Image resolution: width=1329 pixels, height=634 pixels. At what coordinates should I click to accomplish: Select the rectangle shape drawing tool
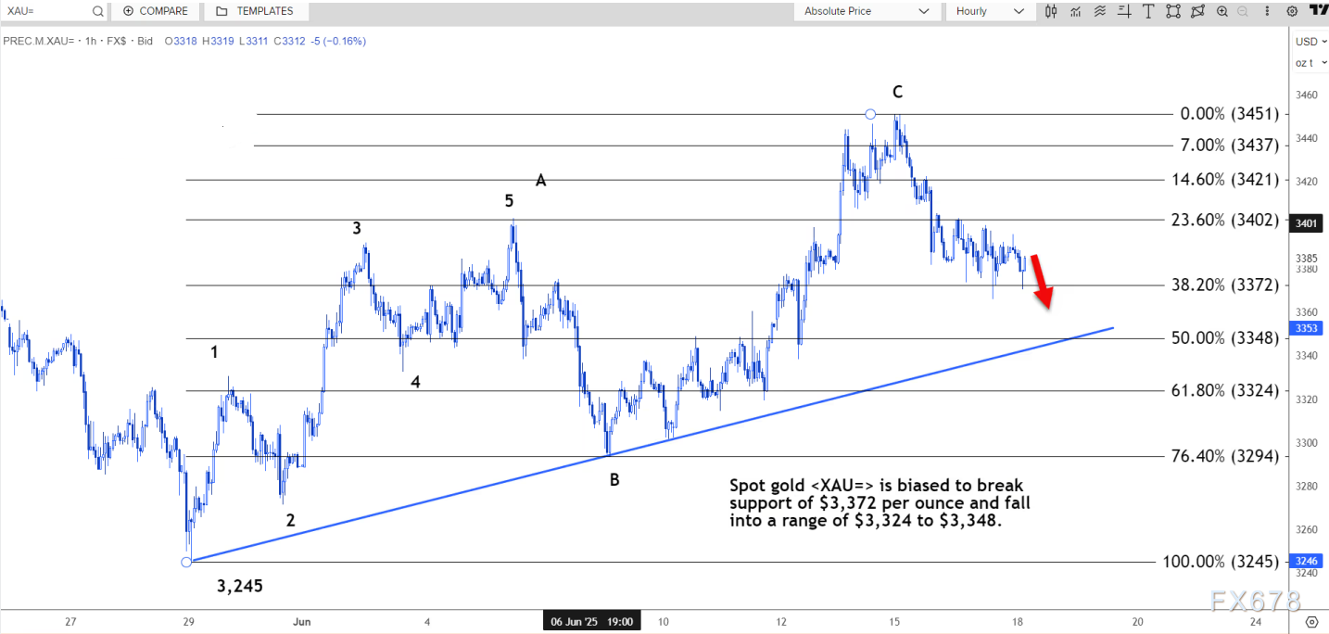pyautogui.click(x=1173, y=11)
